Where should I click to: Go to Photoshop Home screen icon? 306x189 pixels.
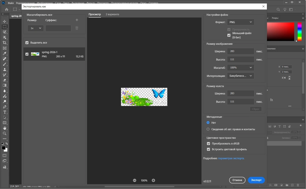tap(7, 9)
